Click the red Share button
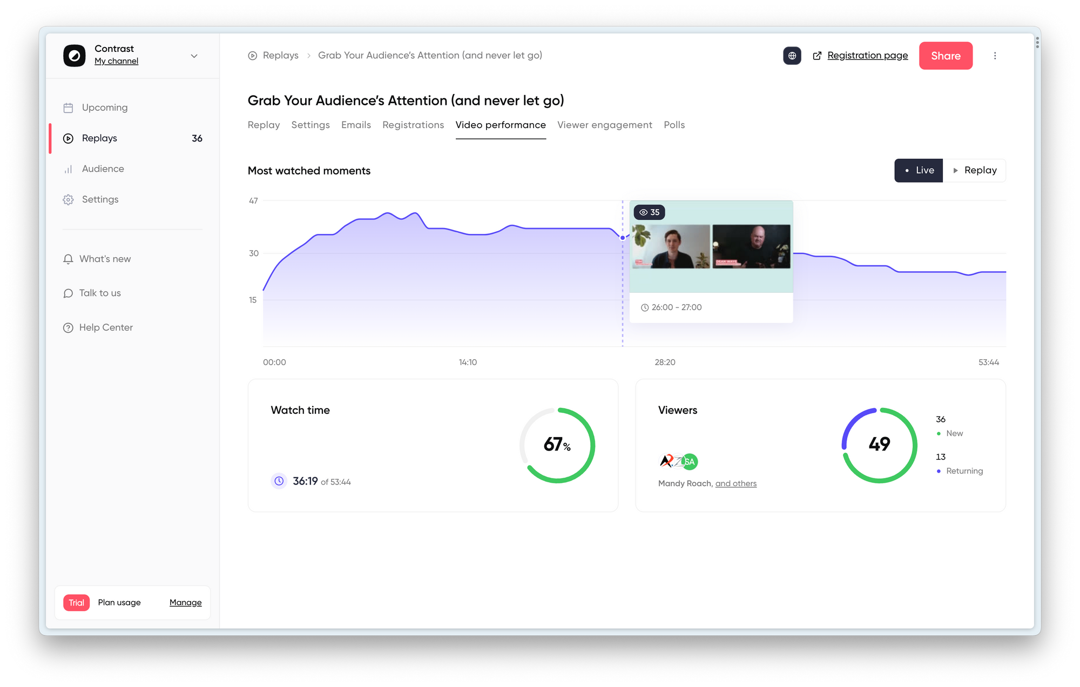The height and width of the screenshot is (687, 1080). (x=946, y=56)
